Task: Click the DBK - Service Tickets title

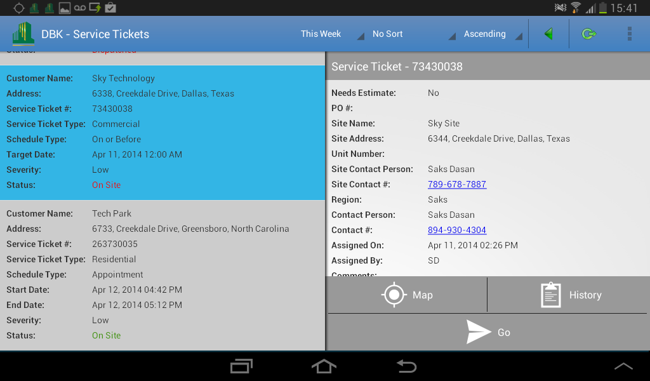Action: tap(95, 34)
